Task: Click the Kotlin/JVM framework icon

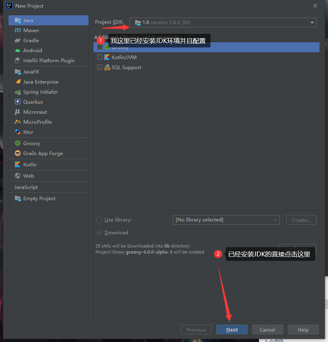Action: [x=107, y=57]
